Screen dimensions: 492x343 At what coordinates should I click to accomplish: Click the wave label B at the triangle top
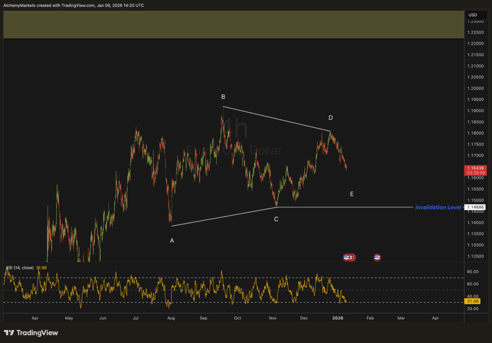(x=223, y=97)
